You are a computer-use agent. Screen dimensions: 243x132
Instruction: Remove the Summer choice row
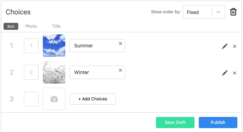pos(235,46)
